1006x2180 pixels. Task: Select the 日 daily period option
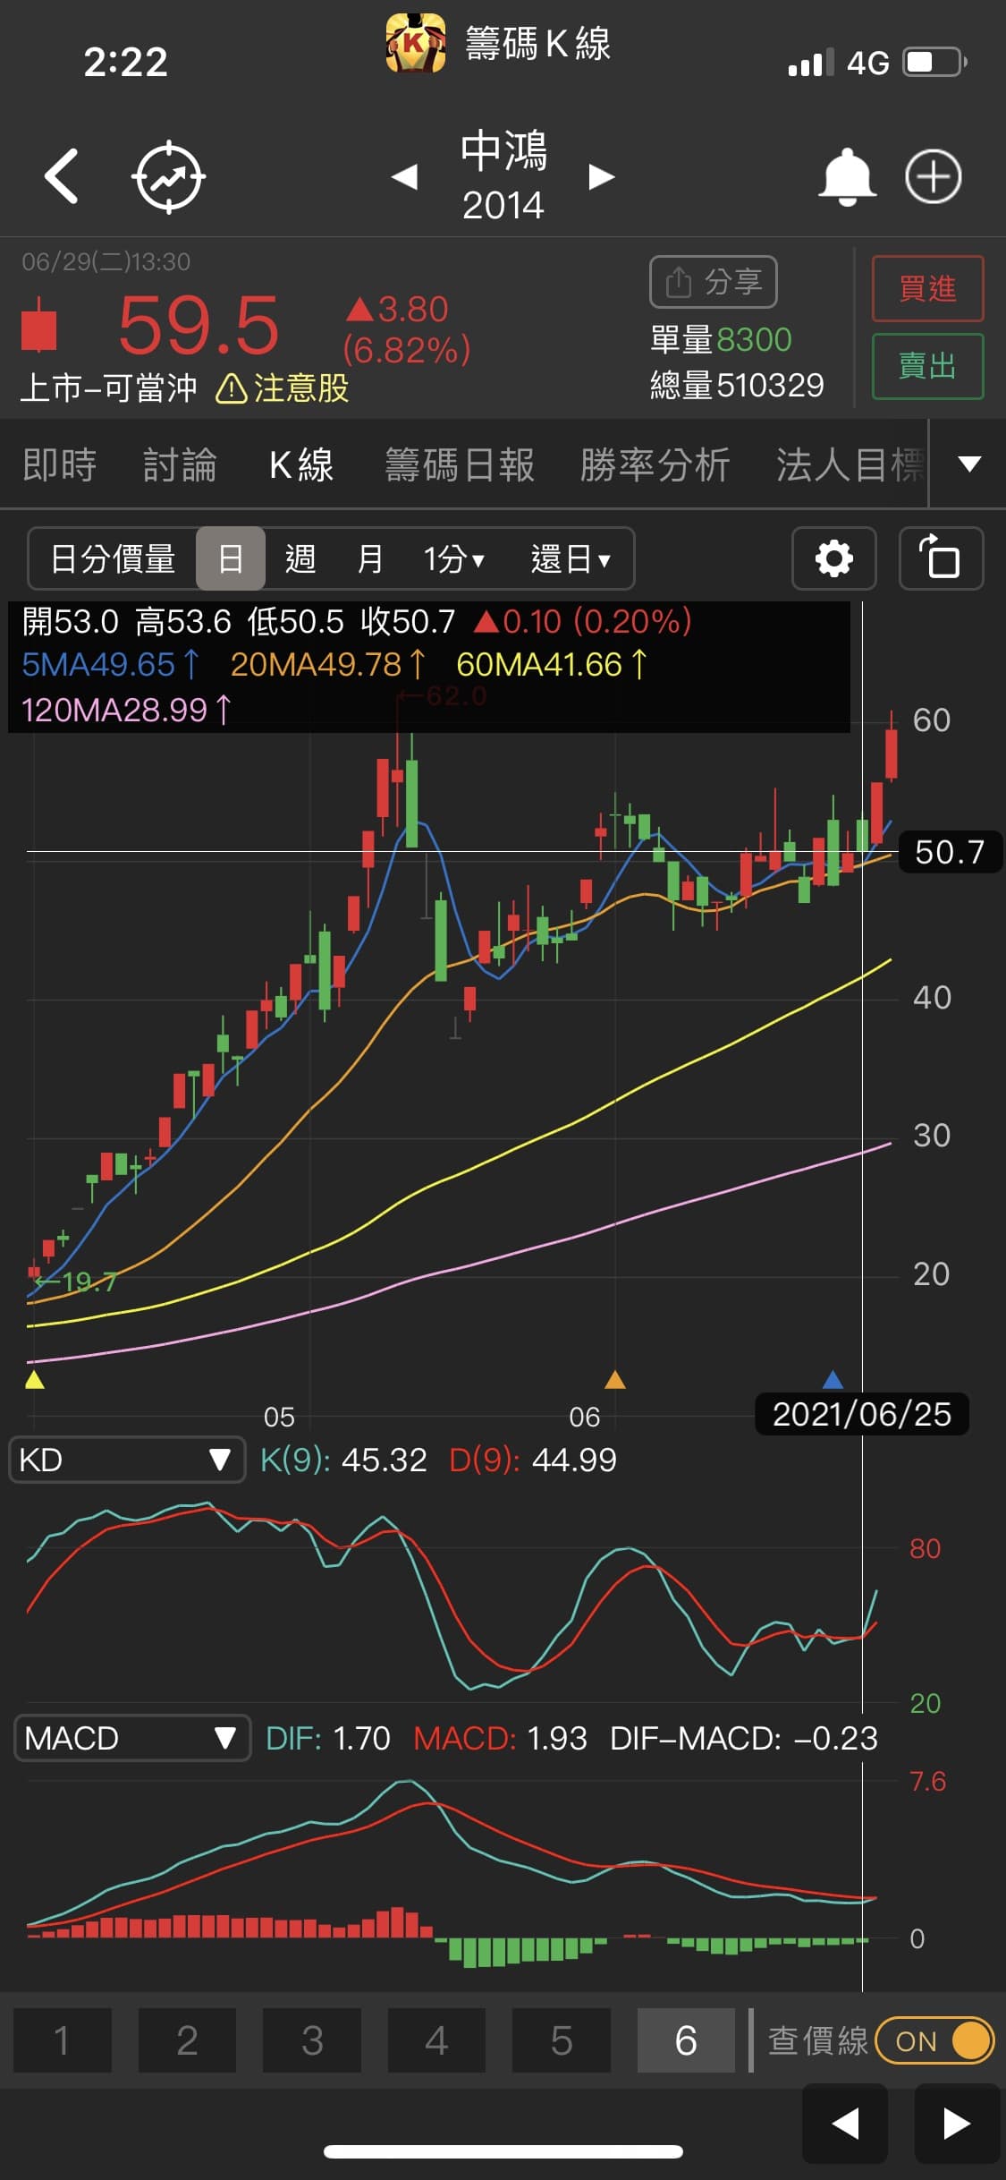231,558
